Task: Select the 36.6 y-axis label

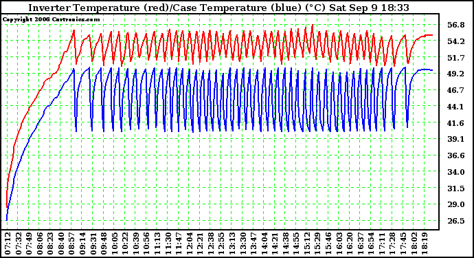Action: [x=456, y=155]
